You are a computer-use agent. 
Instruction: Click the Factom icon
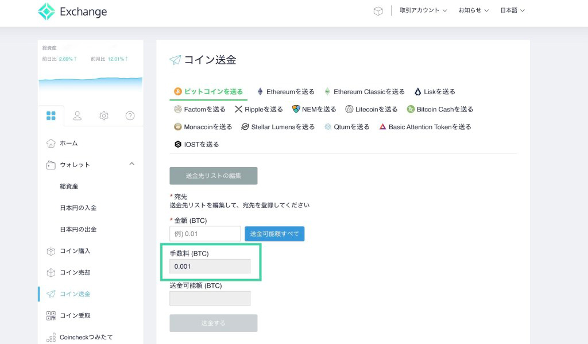(x=178, y=109)
